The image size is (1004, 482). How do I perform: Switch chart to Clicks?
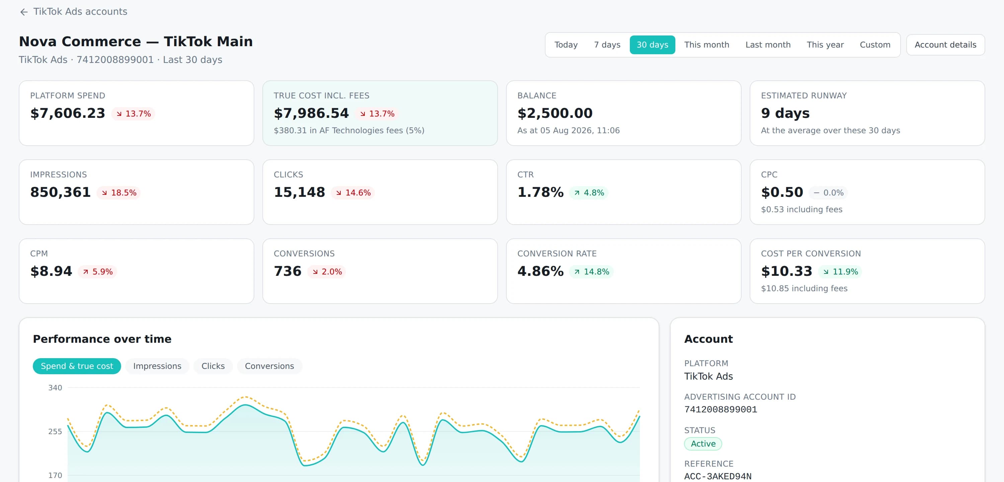coord(213,366)
